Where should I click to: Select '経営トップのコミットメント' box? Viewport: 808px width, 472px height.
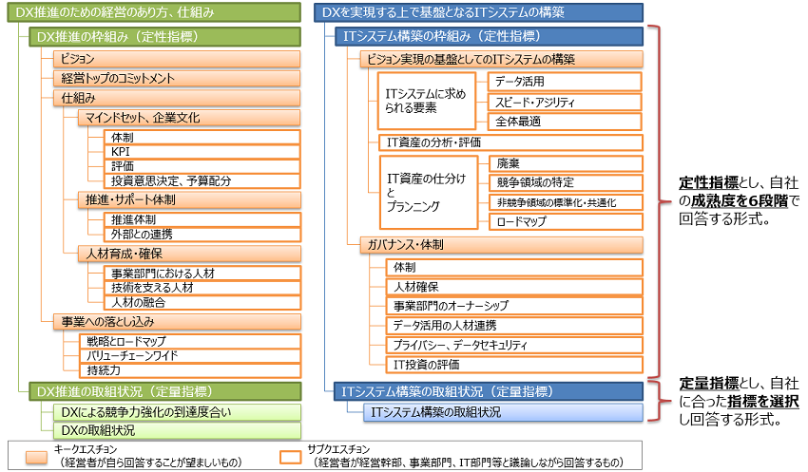177,78
